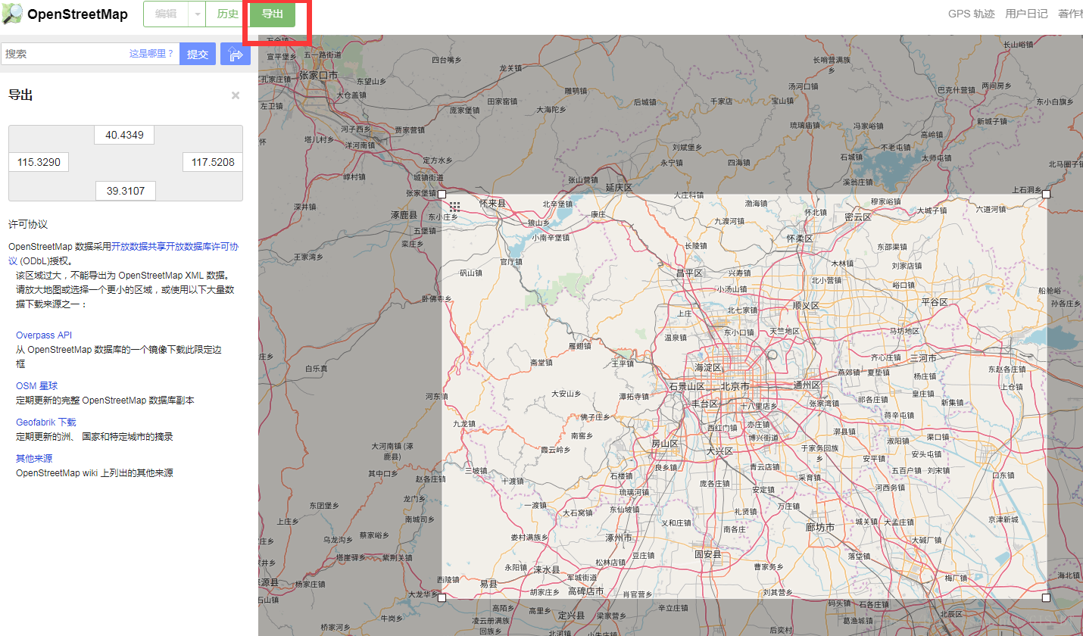Expand the edit dropdown arrow

coord(196,14)
